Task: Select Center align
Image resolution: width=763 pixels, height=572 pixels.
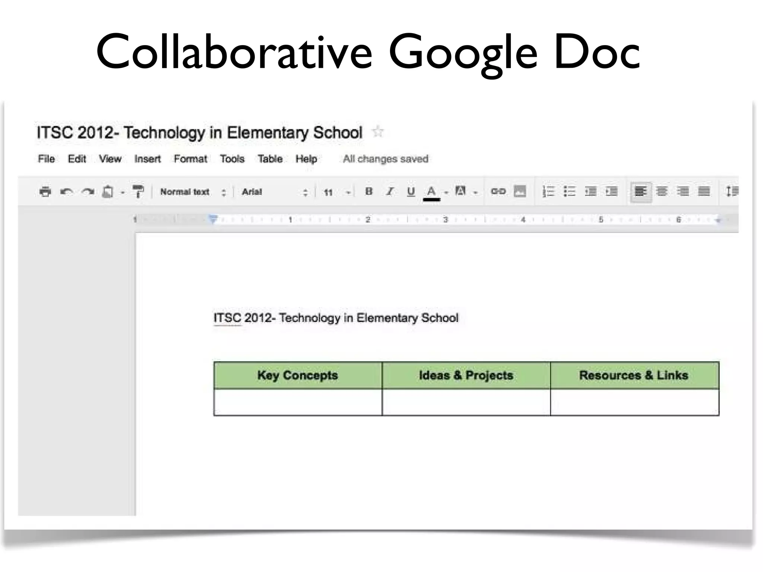Action: tap(662, 191)
